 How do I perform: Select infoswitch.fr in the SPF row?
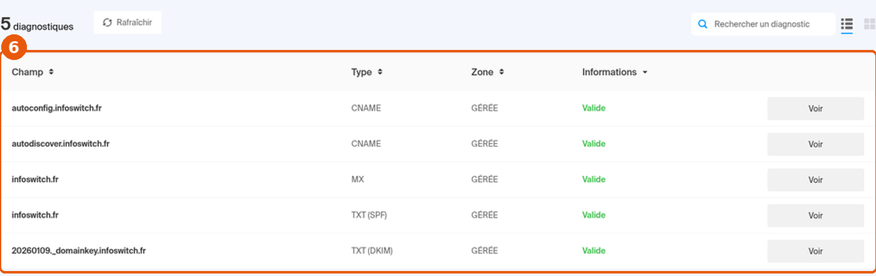35,215
